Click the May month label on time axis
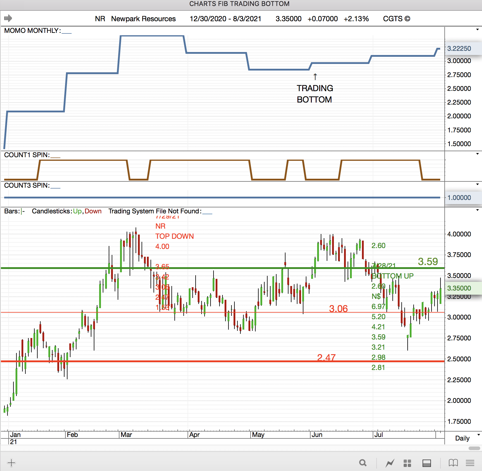 point(258,435)
